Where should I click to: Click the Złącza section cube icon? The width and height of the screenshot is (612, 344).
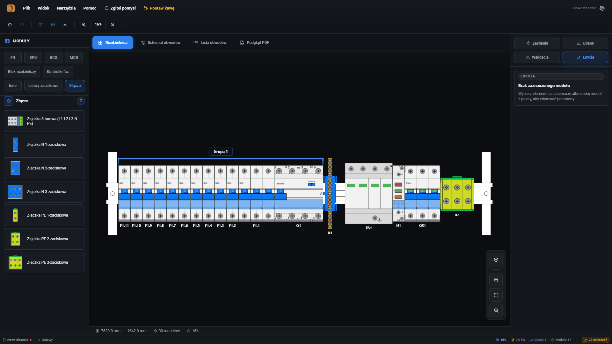[x=9, y=101]
